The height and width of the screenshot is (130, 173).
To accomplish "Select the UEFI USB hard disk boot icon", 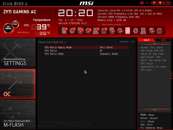I will pos(80,31).
